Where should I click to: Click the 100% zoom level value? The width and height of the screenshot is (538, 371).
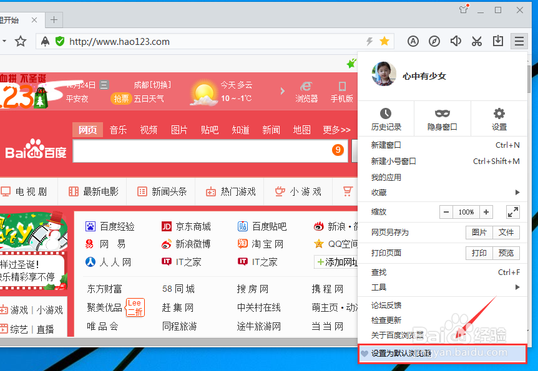click(x=466, y=212)
